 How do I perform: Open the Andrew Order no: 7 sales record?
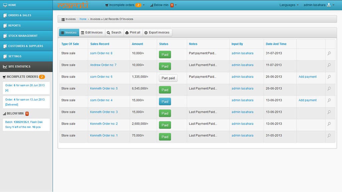(103, 65)
